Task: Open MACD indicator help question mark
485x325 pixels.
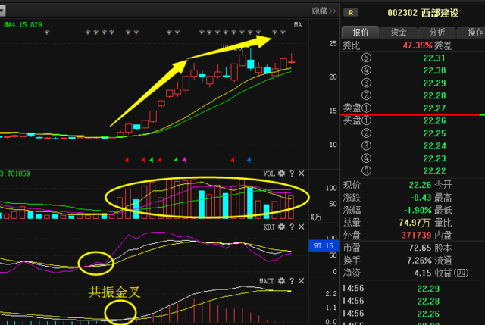Action: pyautogui.click(x=292, y=281)
